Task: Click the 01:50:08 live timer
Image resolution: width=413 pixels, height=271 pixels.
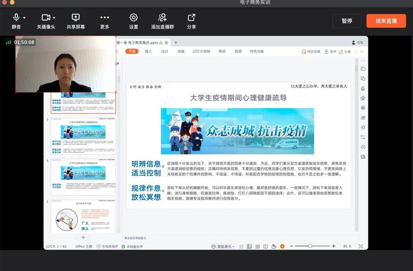Action: [x=24, y=42]
